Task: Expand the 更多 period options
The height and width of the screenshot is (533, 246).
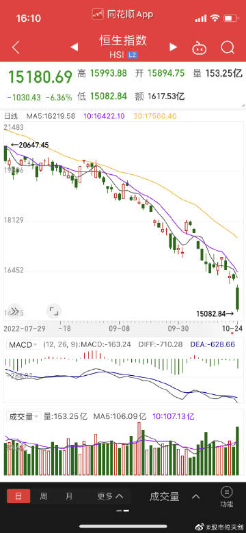Action: coord(110,496)
